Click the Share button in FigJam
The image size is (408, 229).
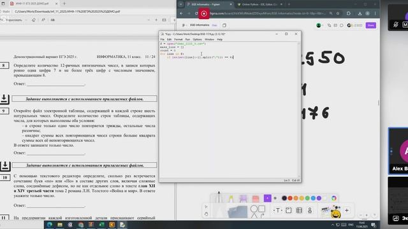[x=371, y=25]
